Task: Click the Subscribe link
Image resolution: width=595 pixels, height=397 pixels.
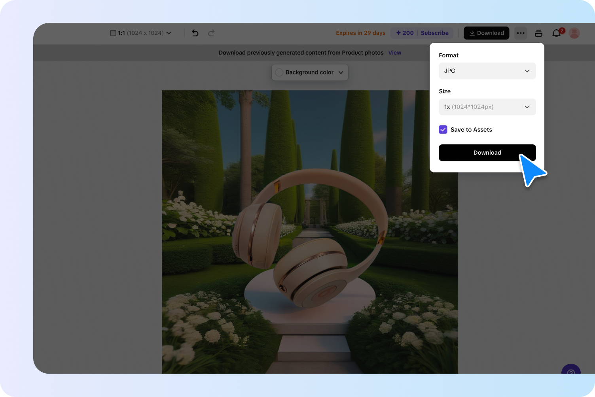Action: (x=434, y=33)
